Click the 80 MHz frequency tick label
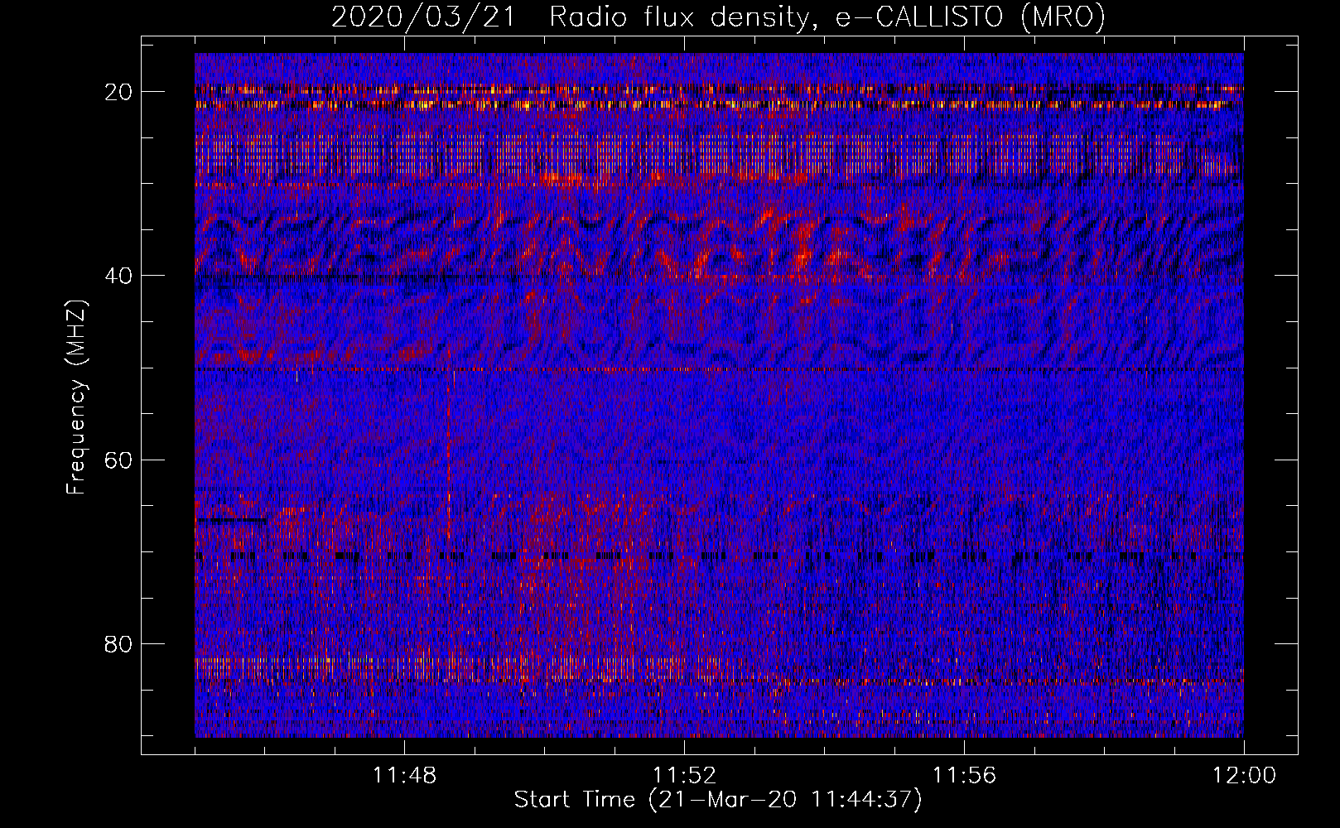This screenshot has height=828, width=1340. [119, 643]
